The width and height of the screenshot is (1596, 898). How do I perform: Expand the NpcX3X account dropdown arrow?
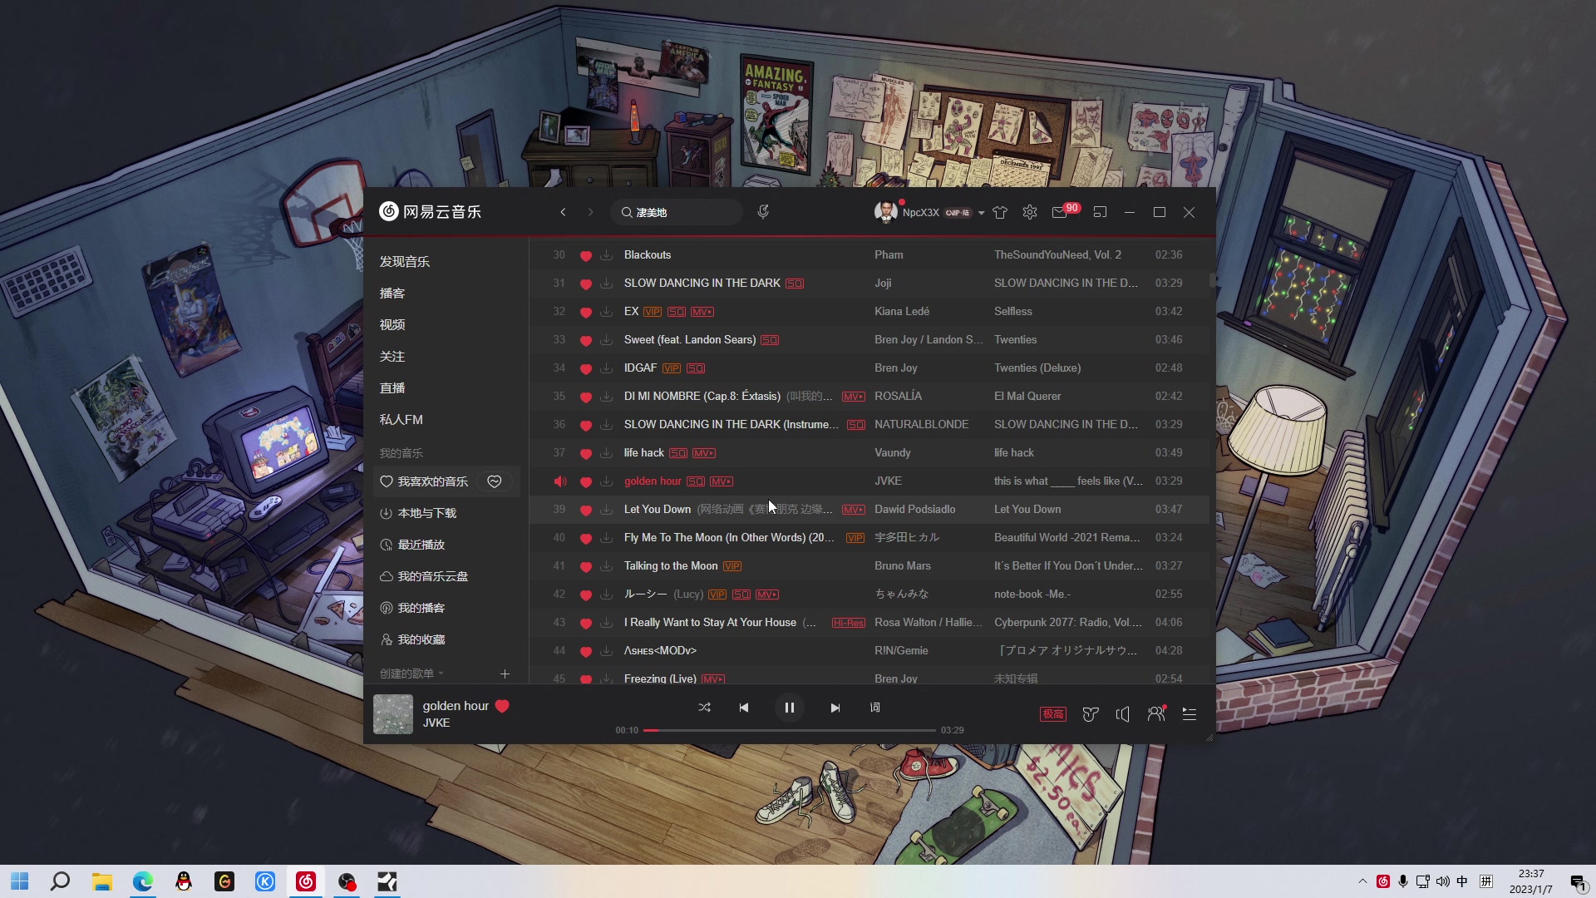point(981,213)
